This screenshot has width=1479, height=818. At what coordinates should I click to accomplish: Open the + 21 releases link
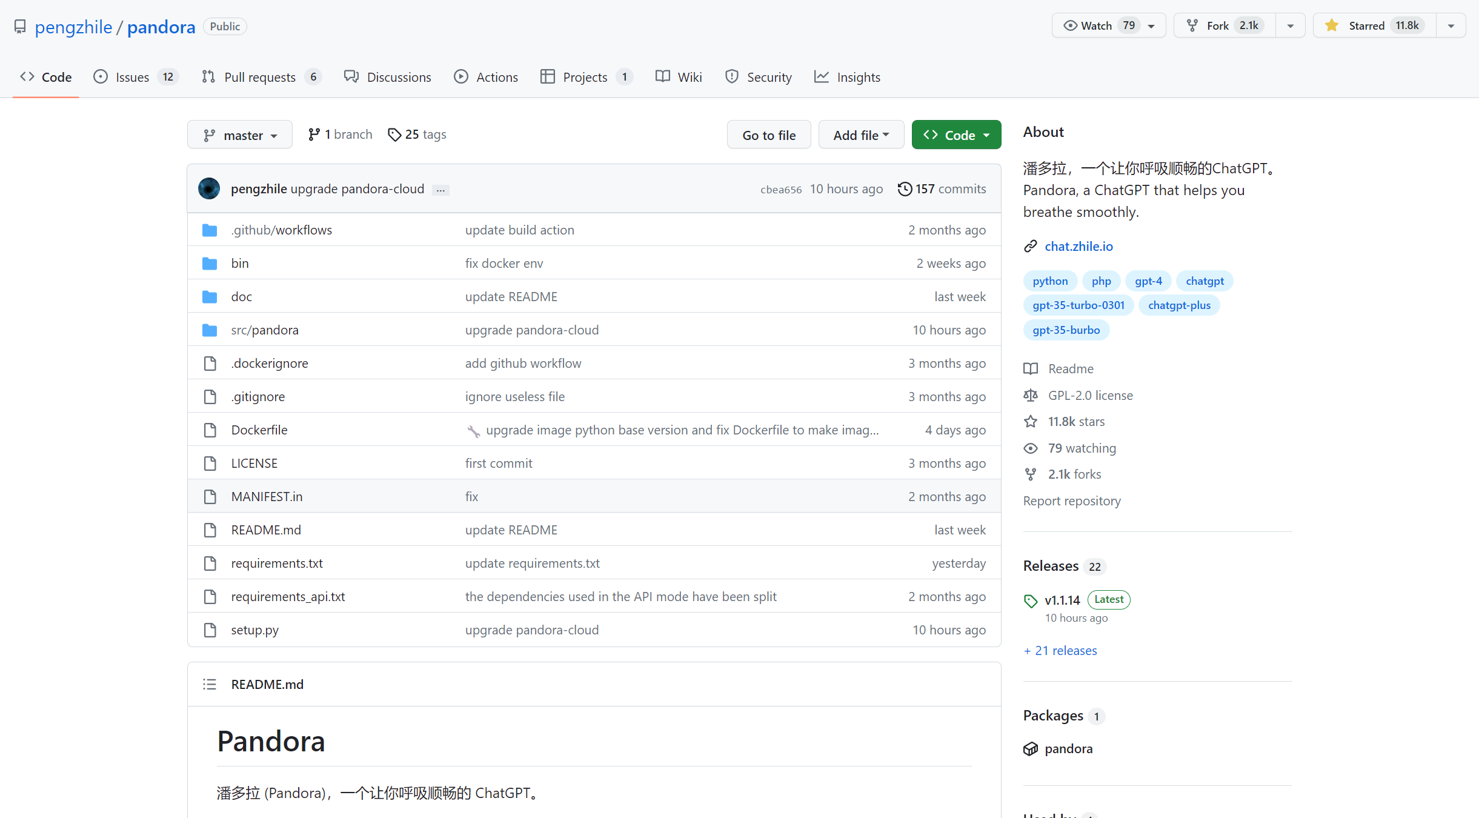(x=1060, y=651)
